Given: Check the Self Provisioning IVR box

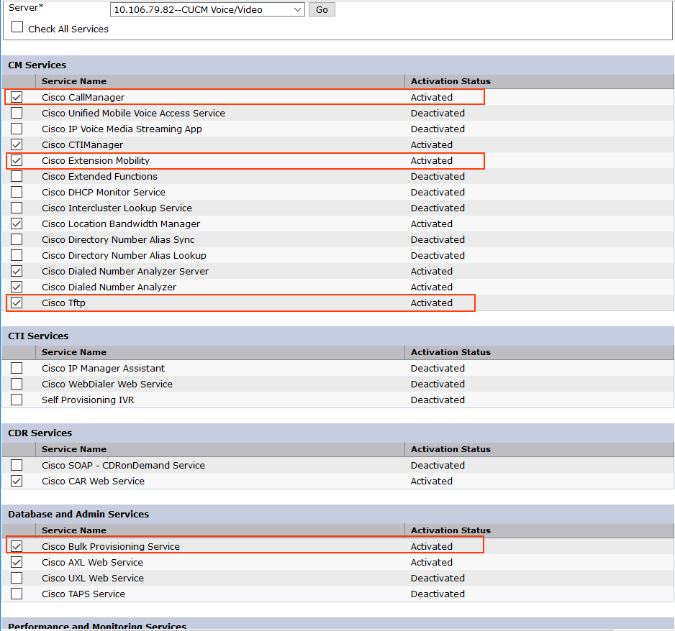Looking at the screenshot, I should (x=17, y=400).
